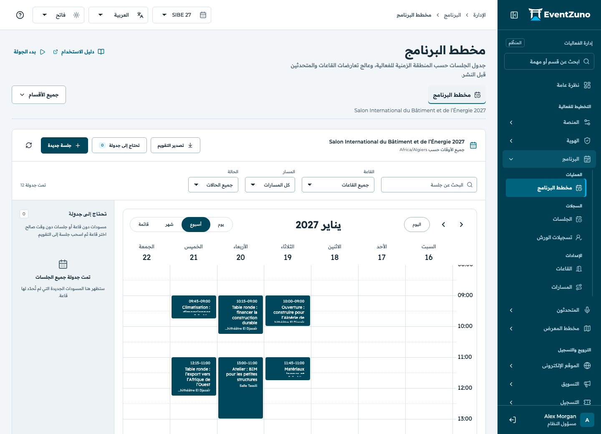601x434 pixels.
Task: Switch calendar to يوم day view
Action: tap(221, 225)
